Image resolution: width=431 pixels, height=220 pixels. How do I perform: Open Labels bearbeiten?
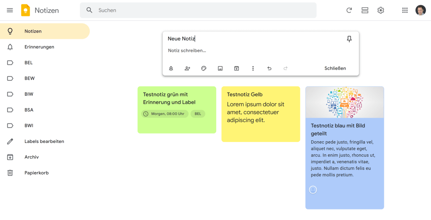(44, 142)
